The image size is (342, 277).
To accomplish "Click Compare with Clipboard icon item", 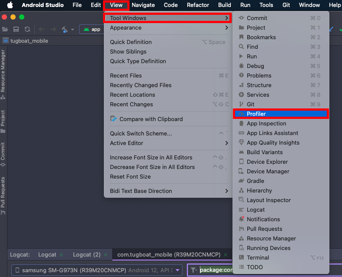I will point(168,119).
